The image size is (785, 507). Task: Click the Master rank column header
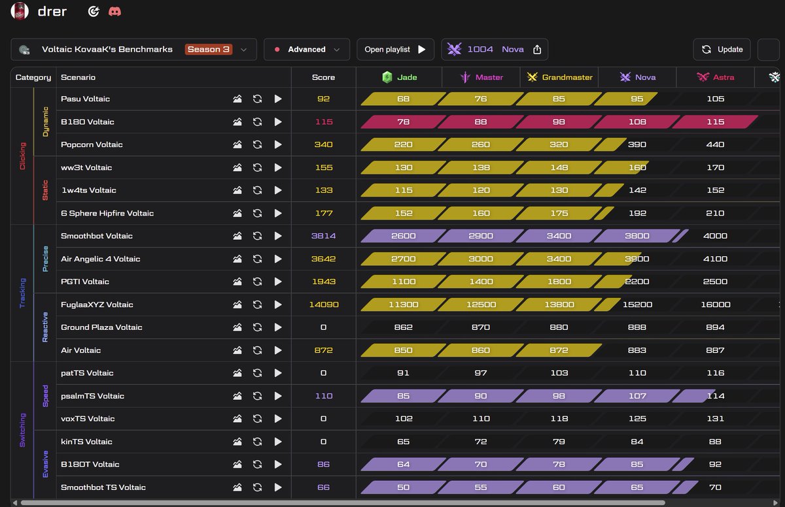[x=481, y=77]
